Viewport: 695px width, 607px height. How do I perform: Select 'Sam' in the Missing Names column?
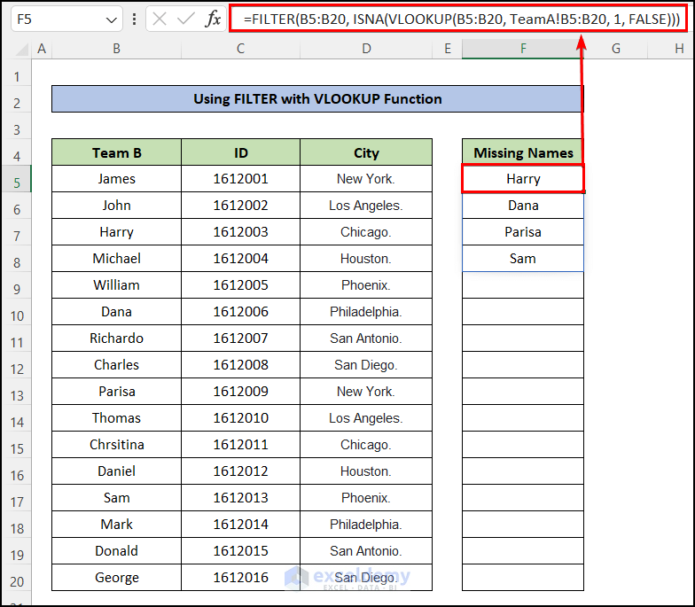[523, 259]
